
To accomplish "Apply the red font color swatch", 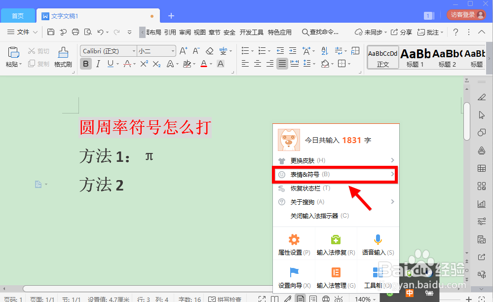I will [x=204, y=64].
